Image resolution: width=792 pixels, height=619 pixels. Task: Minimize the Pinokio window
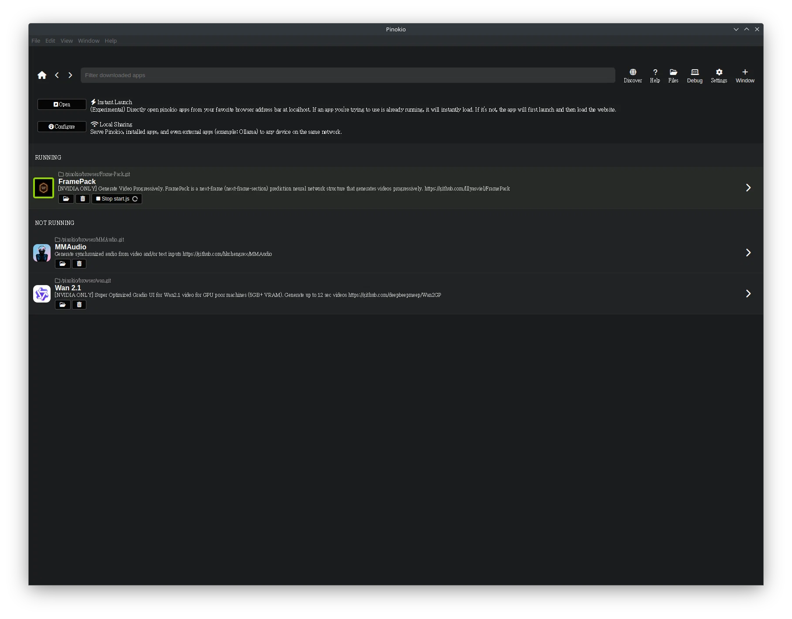[x=736, y=29]
